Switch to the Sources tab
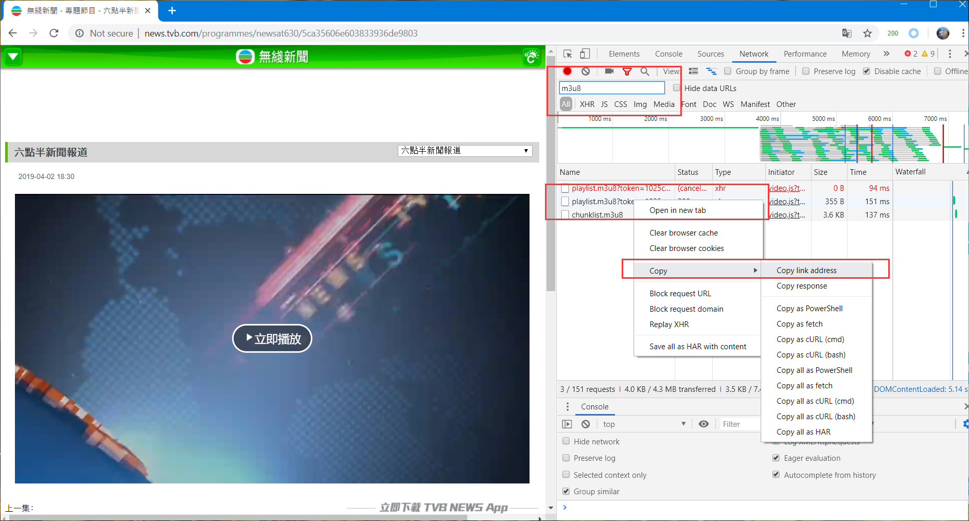 tap(711, 54)
